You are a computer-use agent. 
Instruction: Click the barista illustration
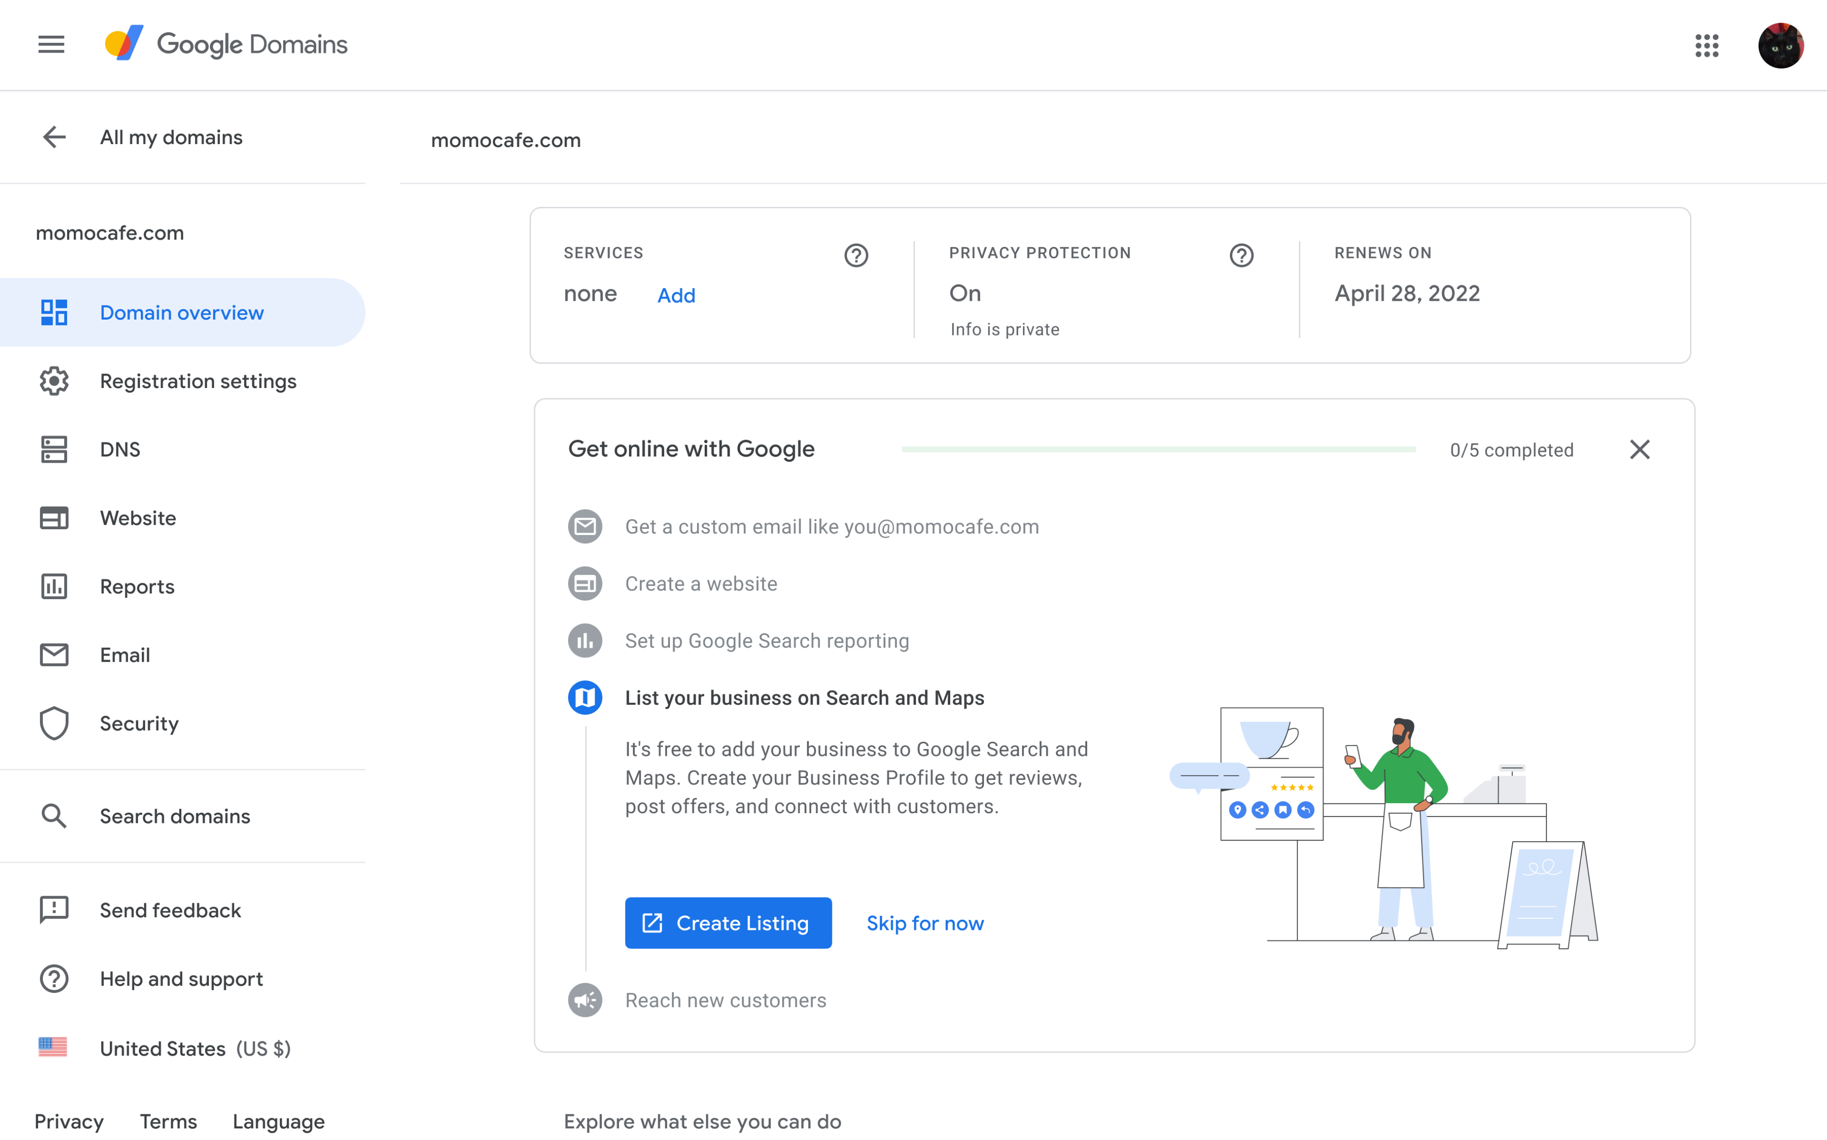tap(1383, 828)
